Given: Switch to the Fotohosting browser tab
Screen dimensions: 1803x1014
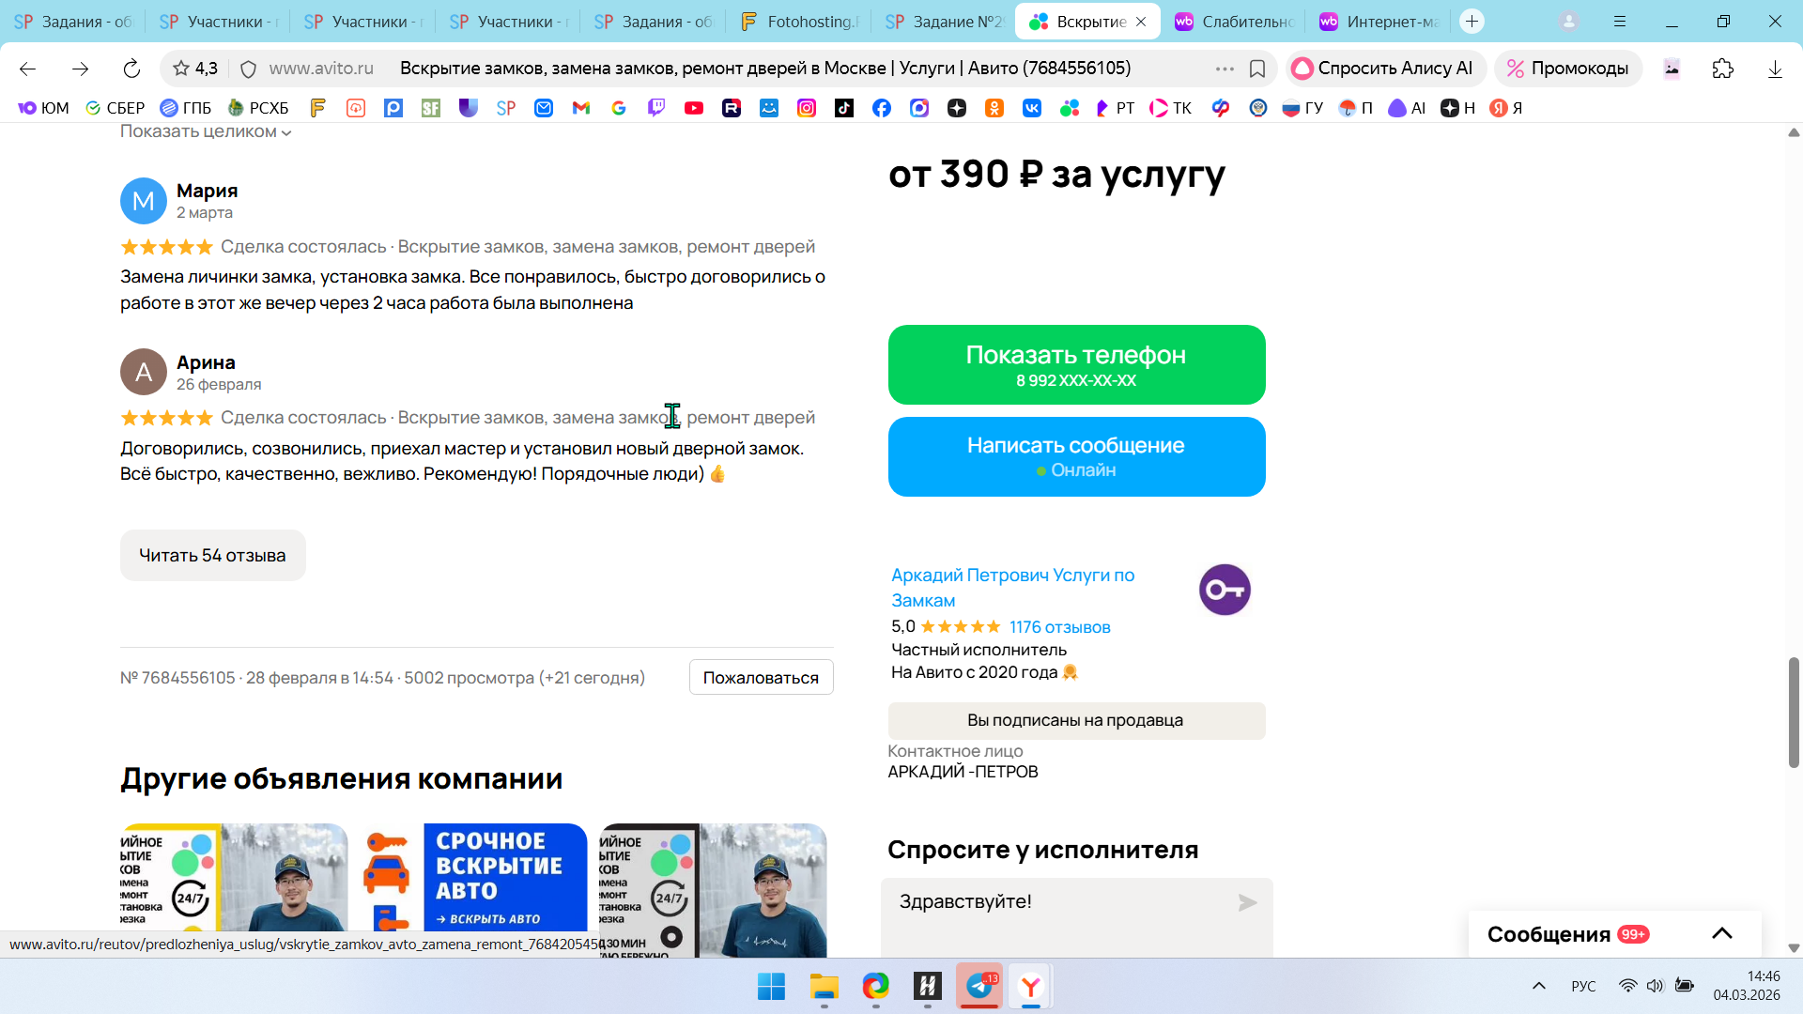Looking at the screenshot, I should [800, 21].
